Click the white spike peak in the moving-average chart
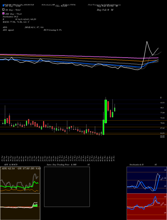The width and height of the screenshot is (167, 220). click(x=147, y=41)
